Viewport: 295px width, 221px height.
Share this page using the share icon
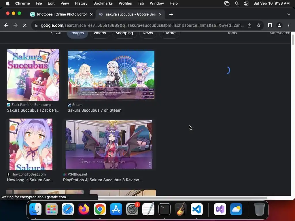[x=249, y=25]
